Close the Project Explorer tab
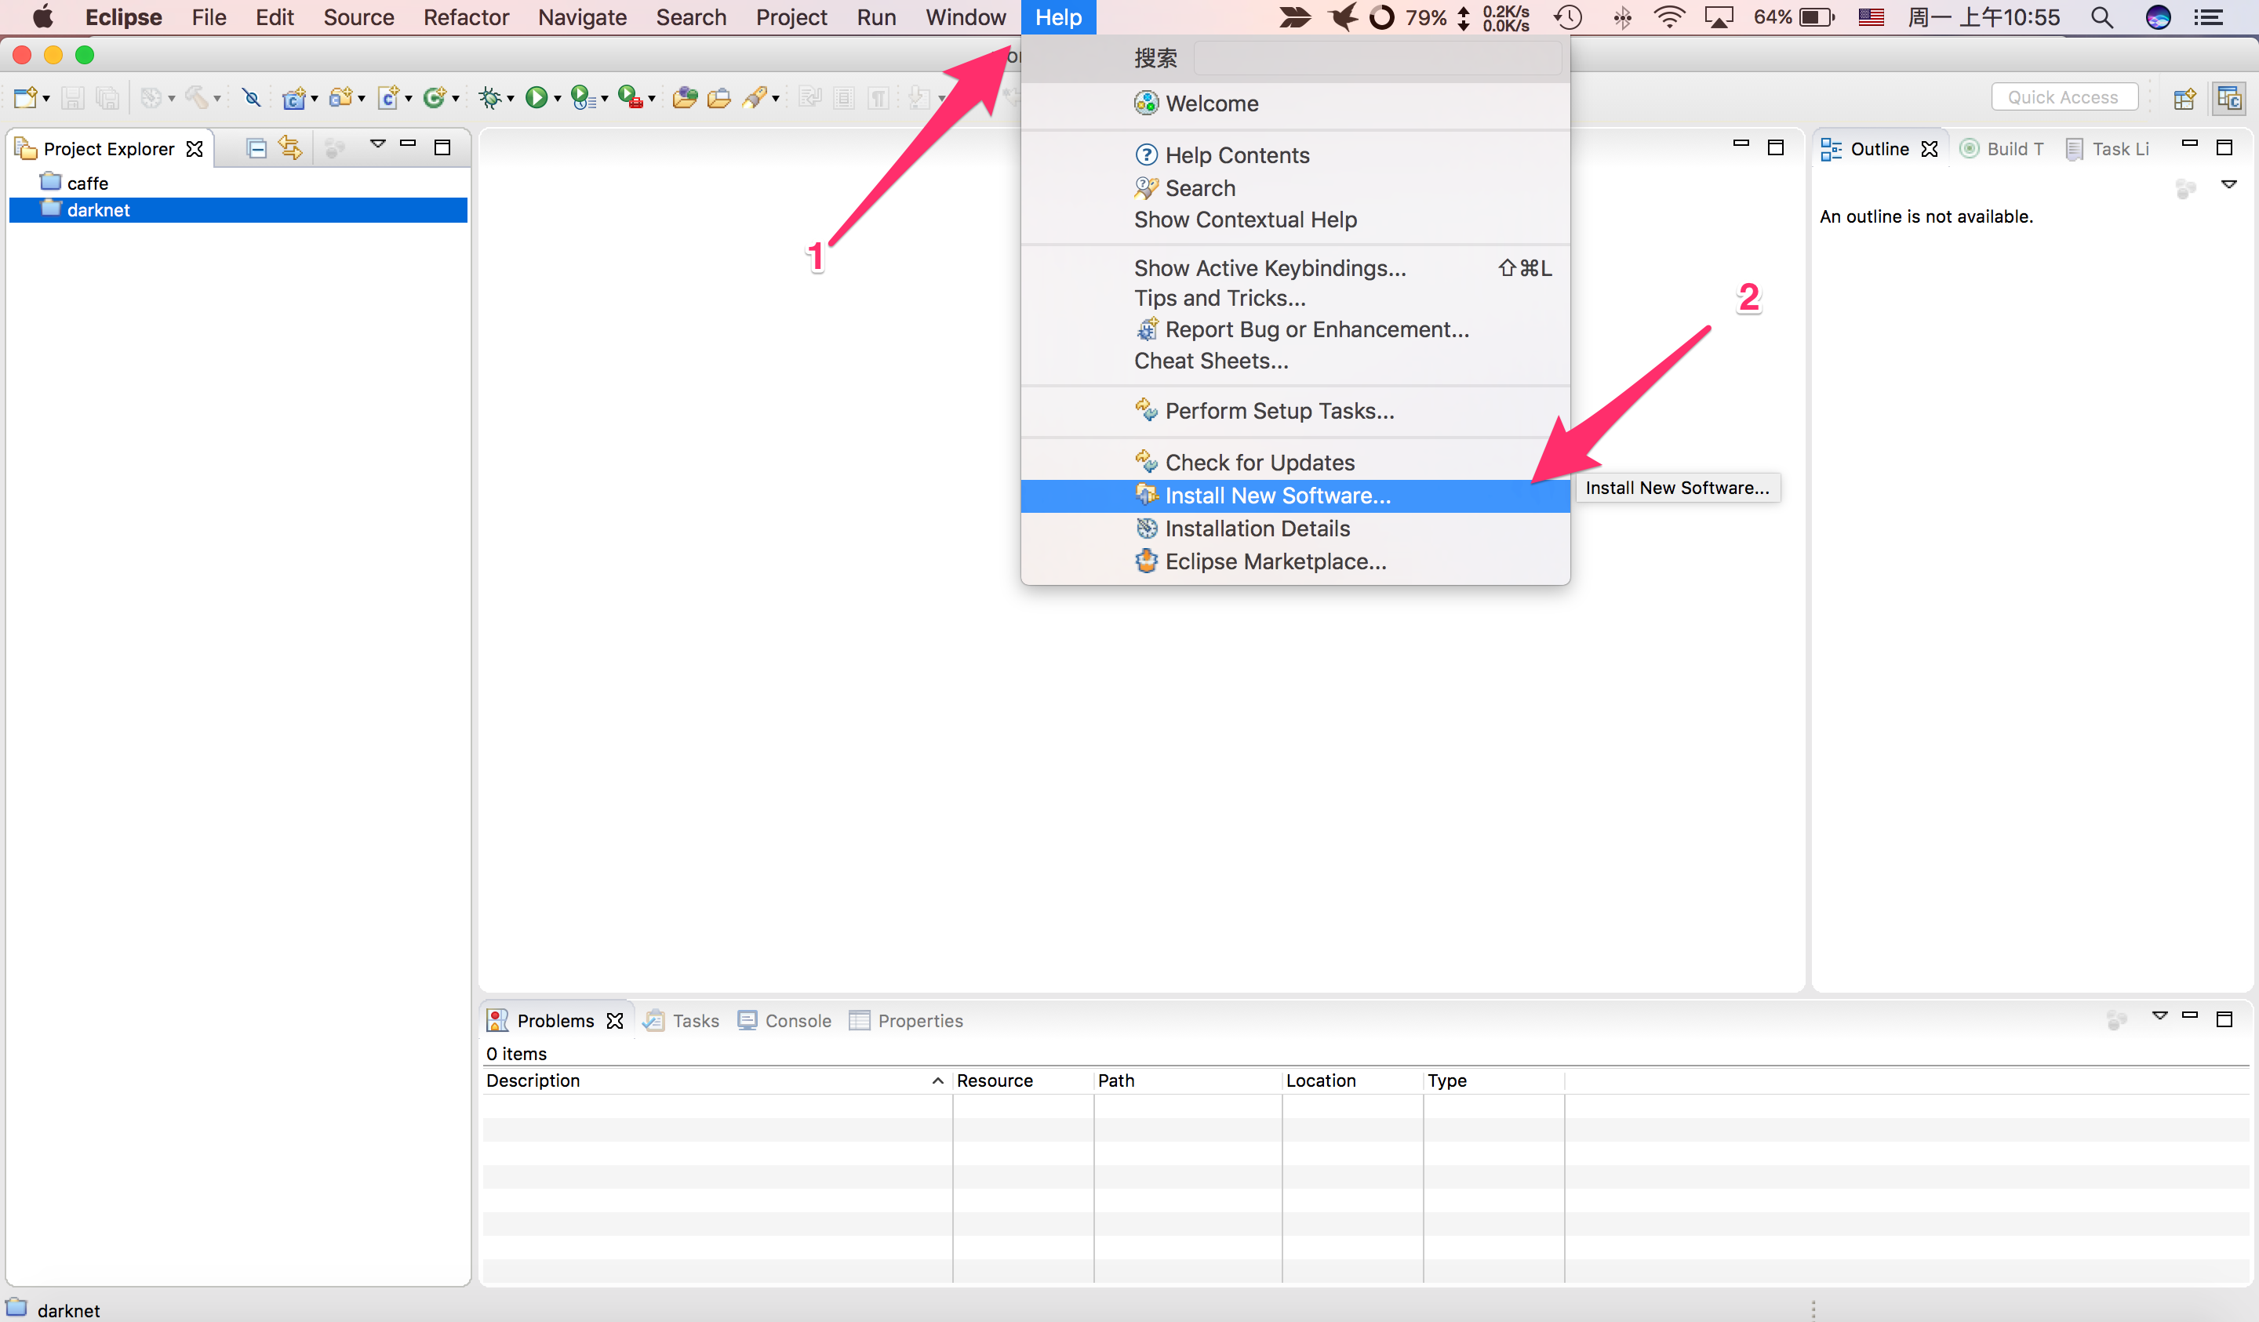The width and height of the screenshot is (2259, 1322). [195, 149]
